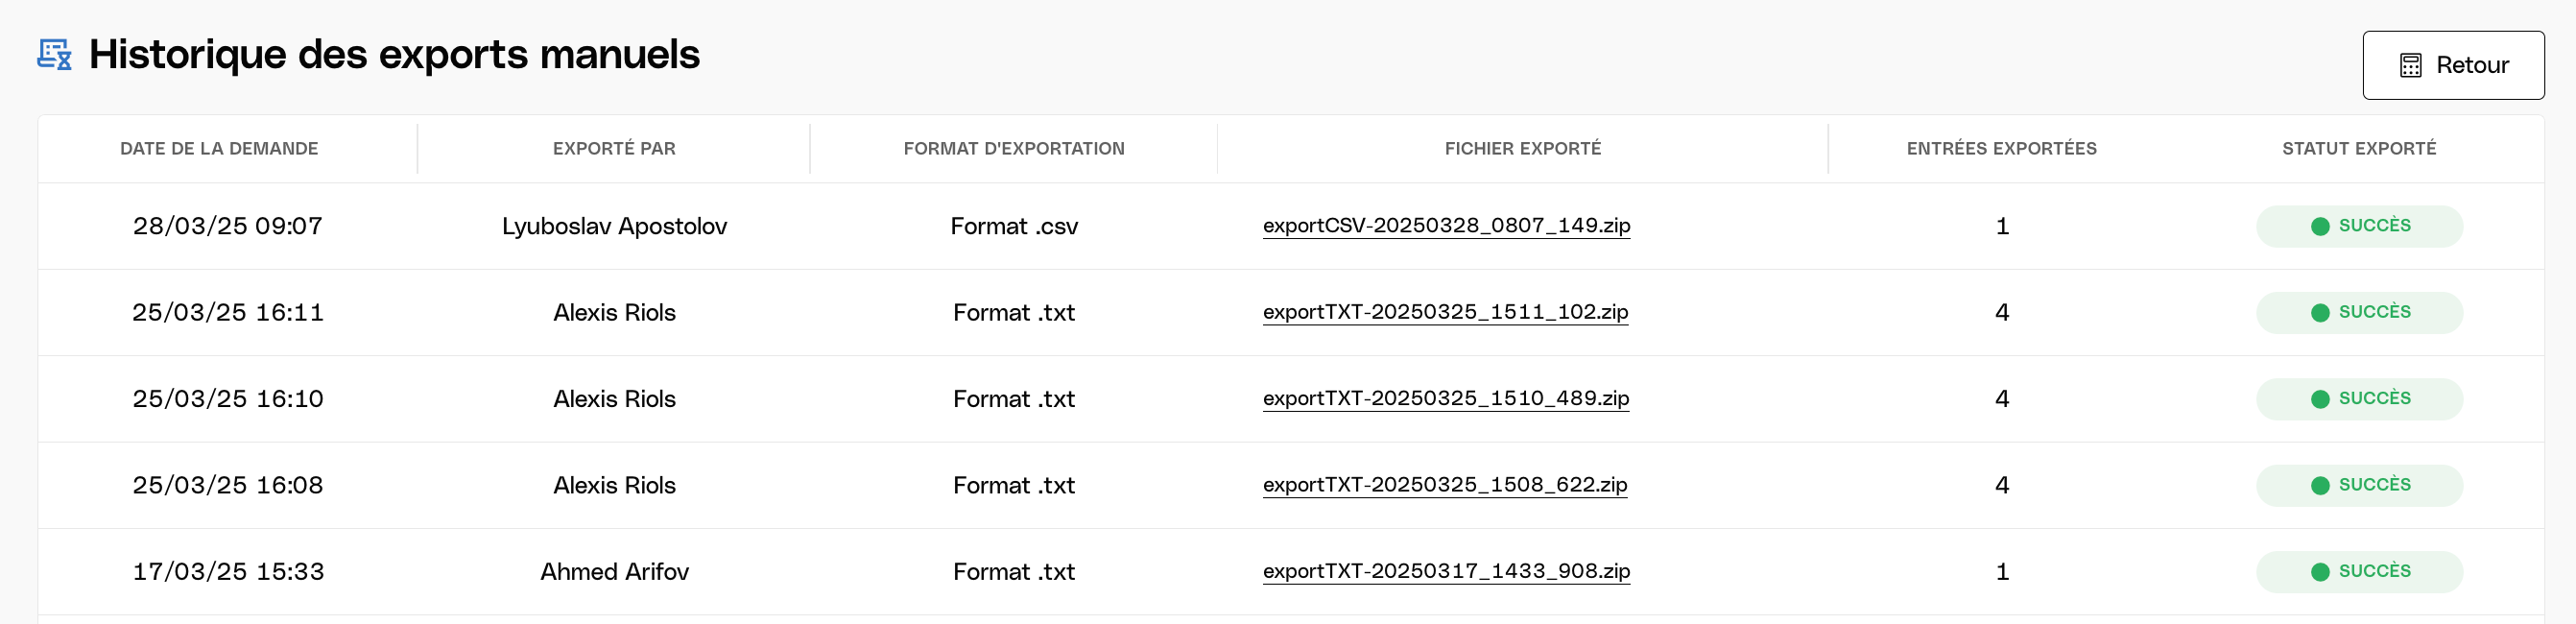Click the calculator icon in the Retour button
The image size is (2576, 624).
(x=2410, y=66)
